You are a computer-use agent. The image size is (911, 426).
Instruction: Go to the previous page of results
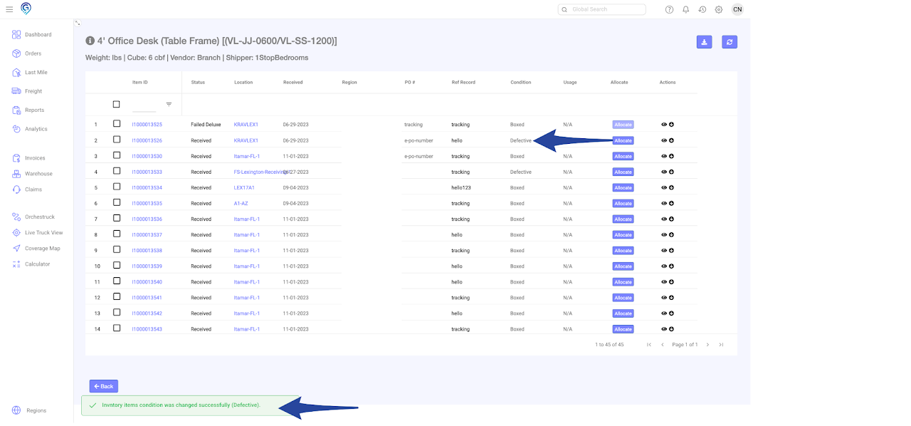tap(663, 345)
